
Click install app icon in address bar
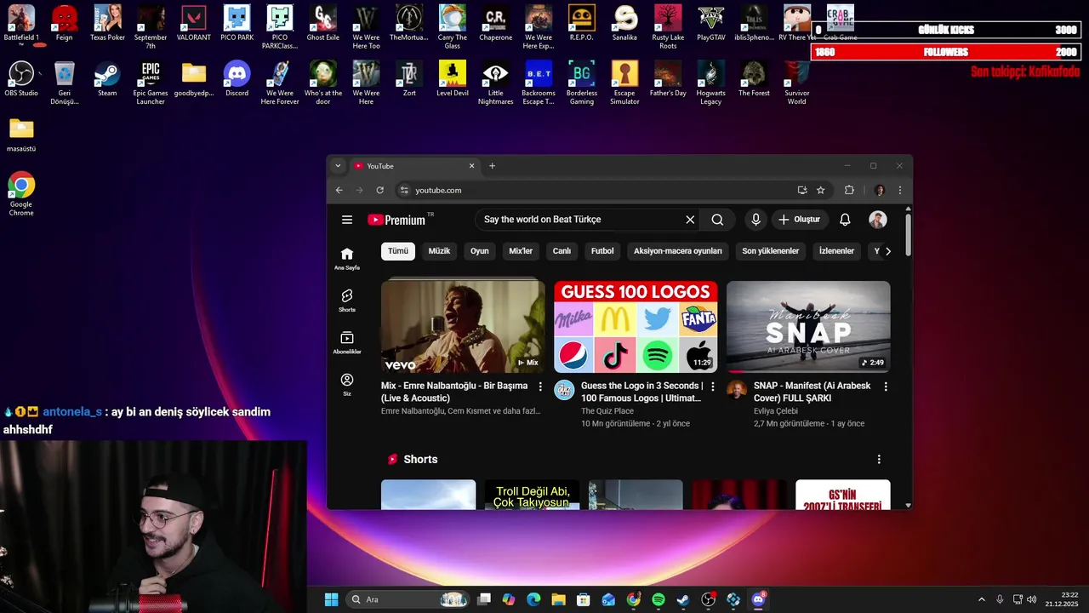802,190
